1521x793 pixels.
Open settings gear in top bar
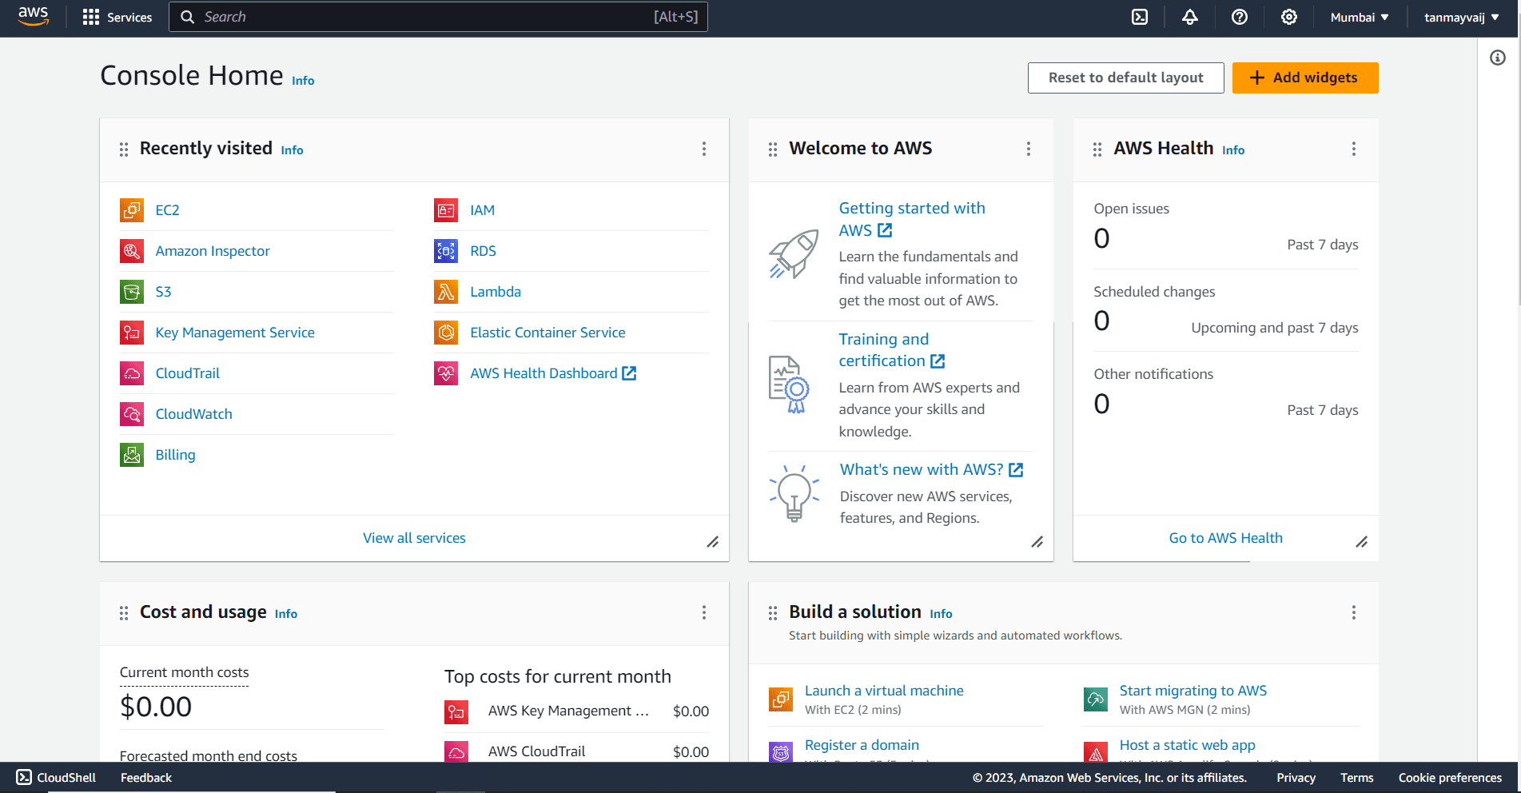tap(1288, 17)
